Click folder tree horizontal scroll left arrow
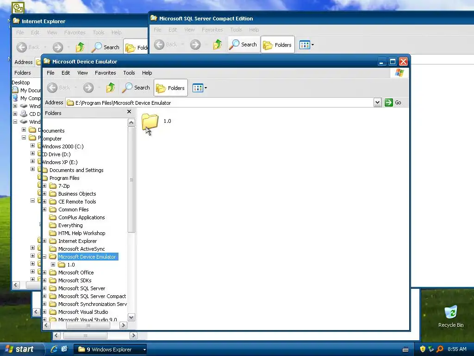This screenshot has height=356, width=474. (x=46, y=325)
